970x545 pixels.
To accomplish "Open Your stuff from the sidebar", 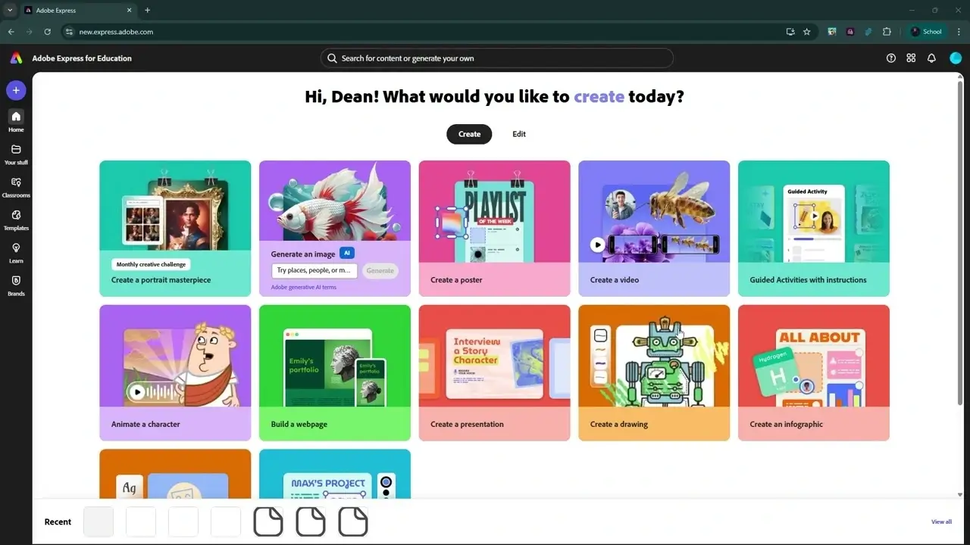I will tap(16, 153).
